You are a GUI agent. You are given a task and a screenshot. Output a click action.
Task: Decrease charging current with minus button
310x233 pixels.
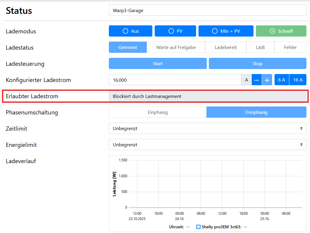pos(257,80)
